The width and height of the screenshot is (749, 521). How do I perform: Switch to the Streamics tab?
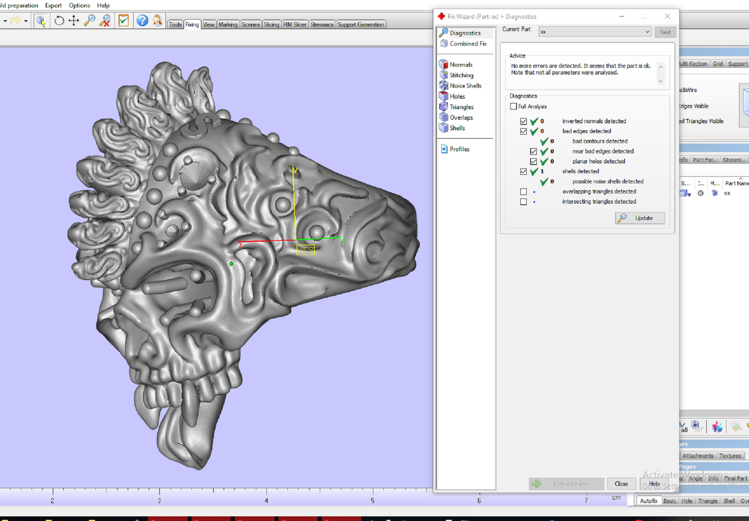(322, 24)
